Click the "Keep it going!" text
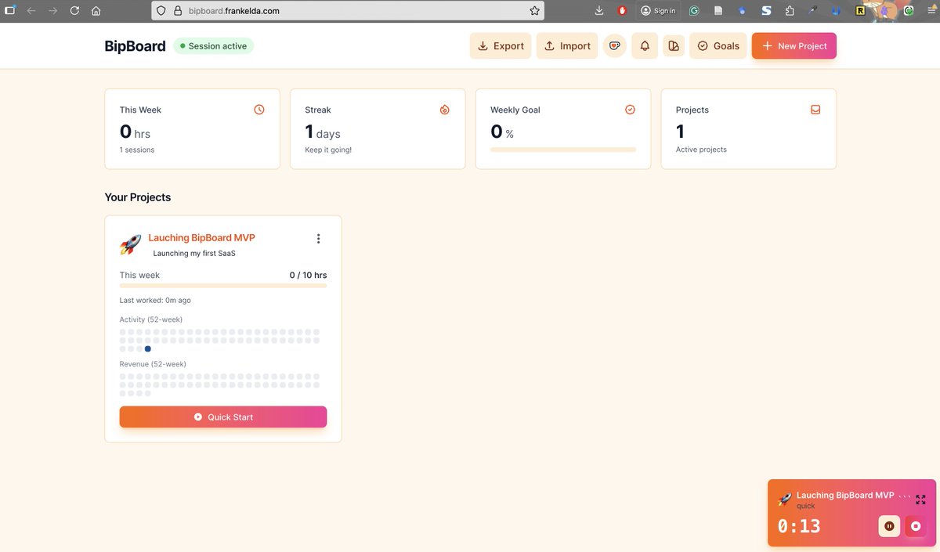 [x=328, y=150]
